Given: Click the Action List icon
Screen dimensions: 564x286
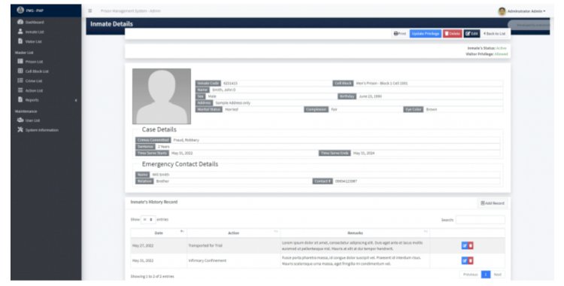Looking at the screenshot, I should point(20,90).
